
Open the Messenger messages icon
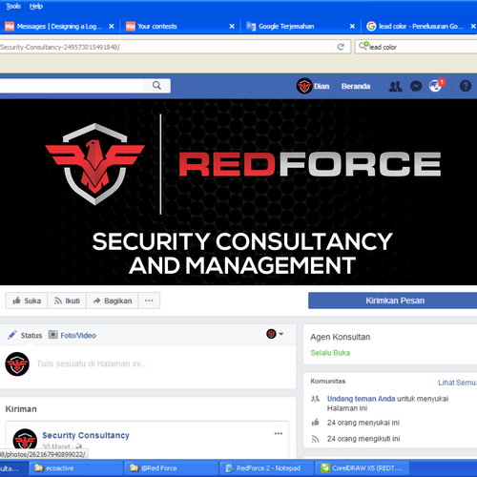[x=416, y=86]
